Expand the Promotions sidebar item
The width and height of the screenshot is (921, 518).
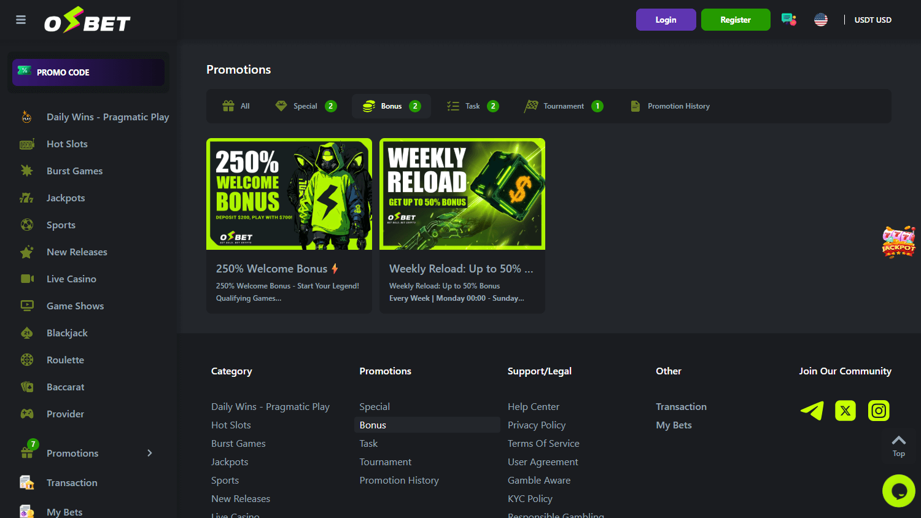149,453
